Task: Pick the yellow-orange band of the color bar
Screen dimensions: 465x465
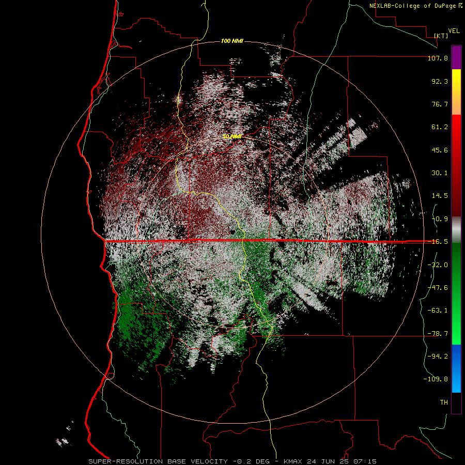Action: 456,92
